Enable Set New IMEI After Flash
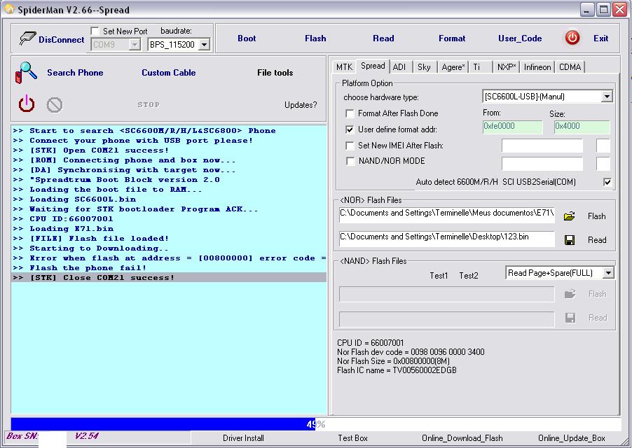 pyautogui.click(x=350, y=146)
